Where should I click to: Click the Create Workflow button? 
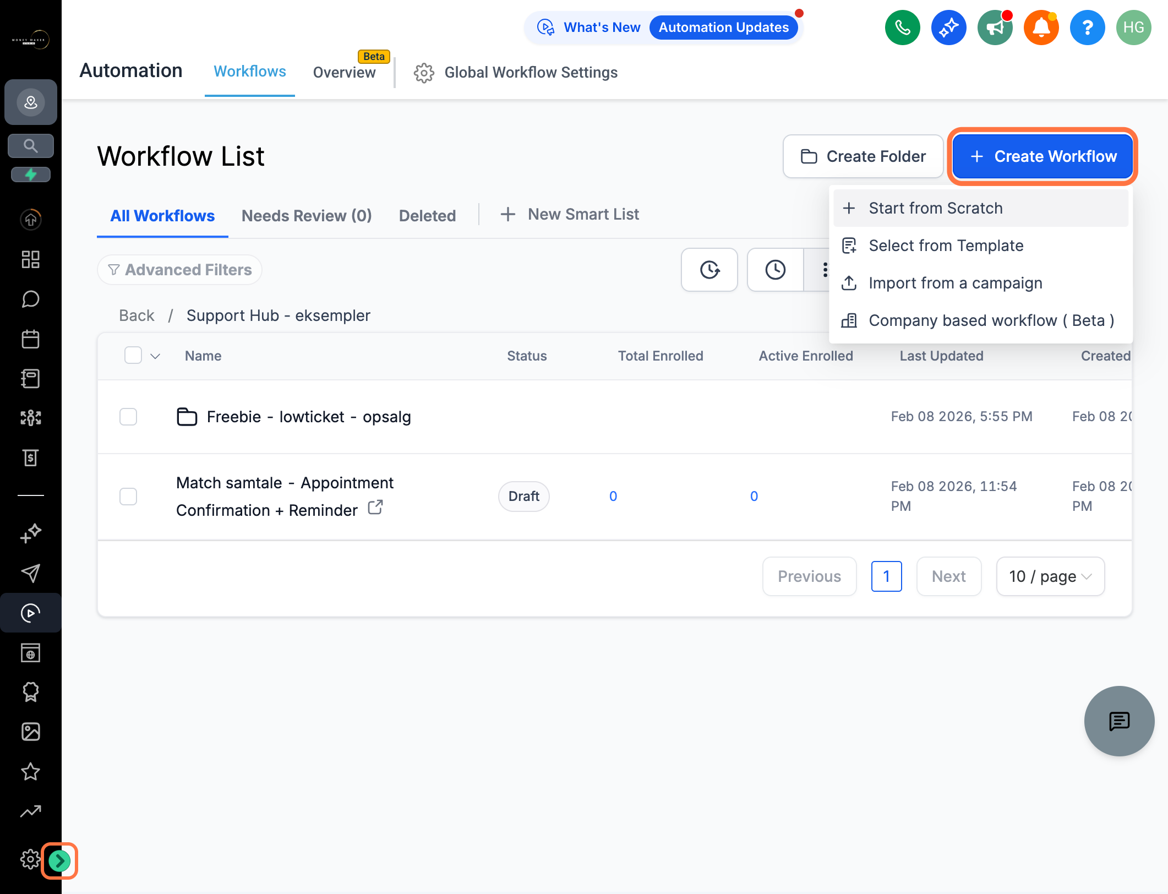[x=1043, y=156]
